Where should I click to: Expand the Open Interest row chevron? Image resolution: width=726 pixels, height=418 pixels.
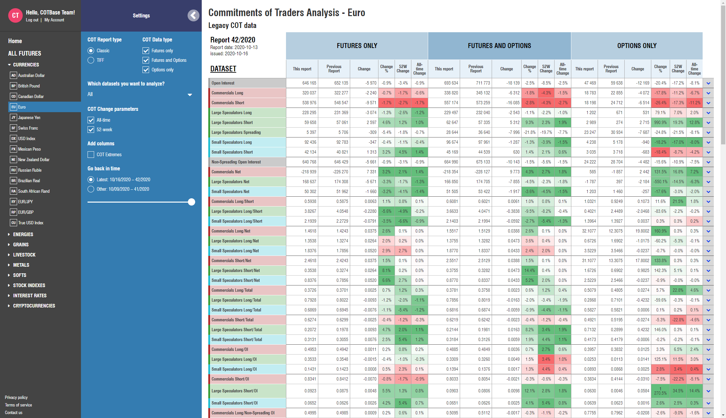708,83
